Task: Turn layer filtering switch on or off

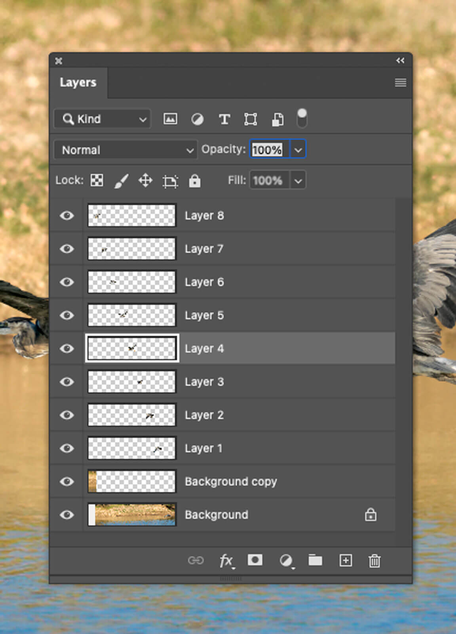Action: (x=302, y=118)
